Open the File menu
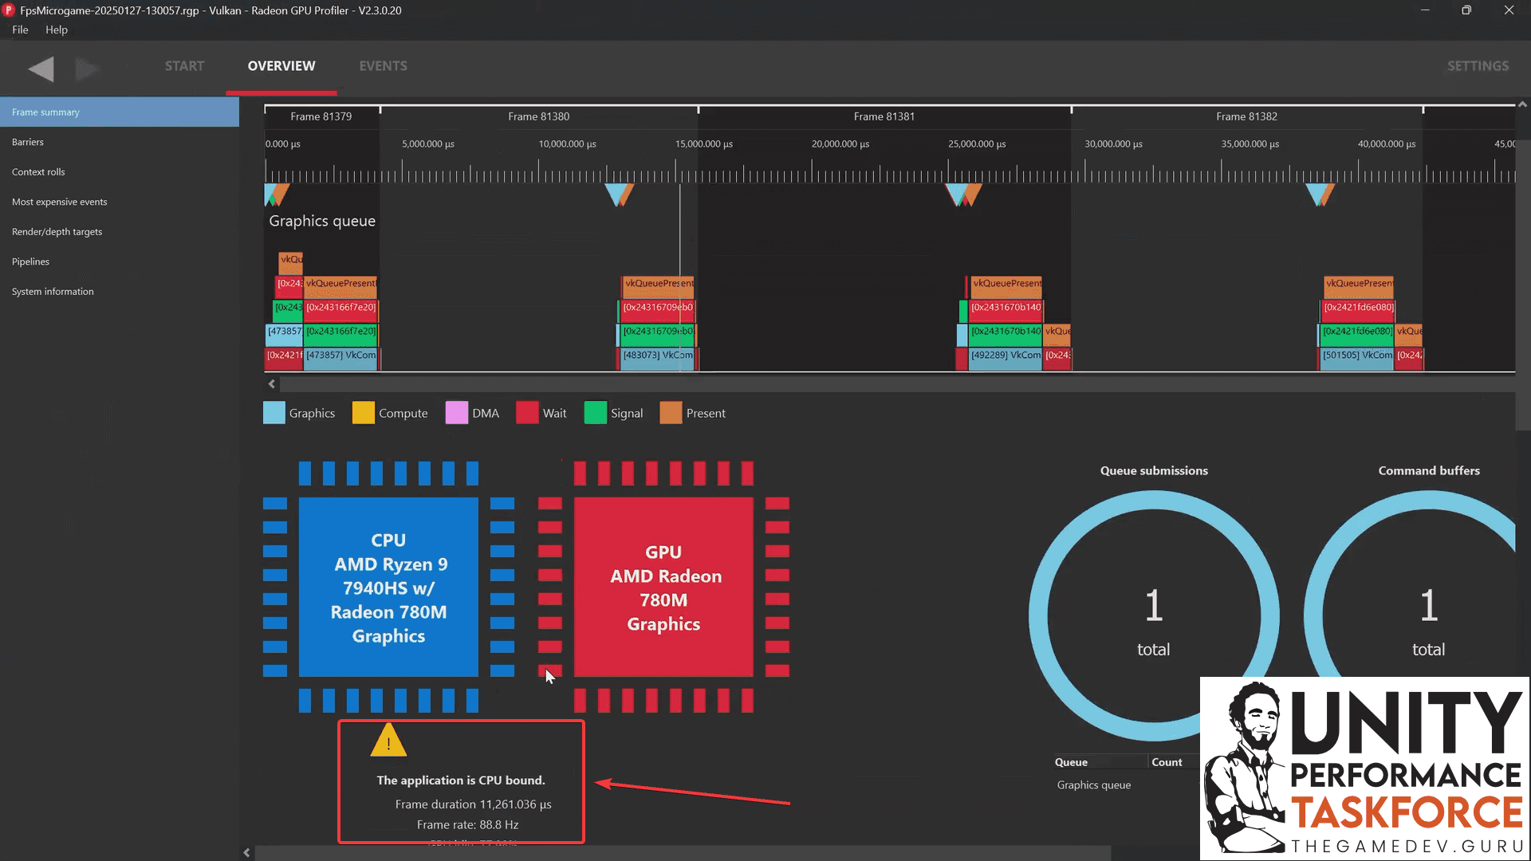This screenshot has width=1531, height=861. pyautogui.click(x=20, y=29)
